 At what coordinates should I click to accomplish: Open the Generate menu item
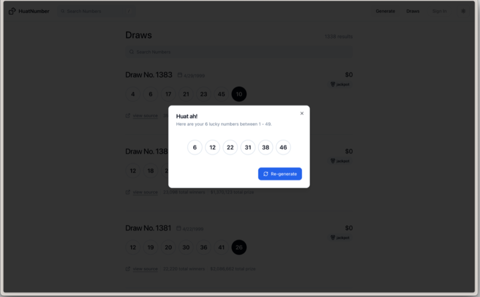385,11
